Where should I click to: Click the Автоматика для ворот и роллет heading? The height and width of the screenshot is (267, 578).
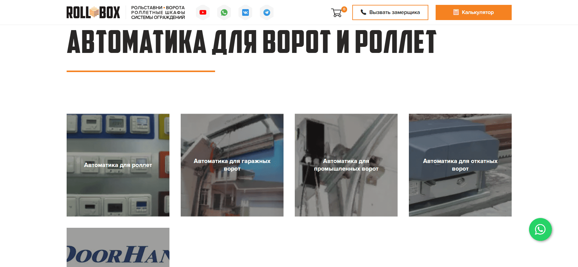(x=251, y=42)
